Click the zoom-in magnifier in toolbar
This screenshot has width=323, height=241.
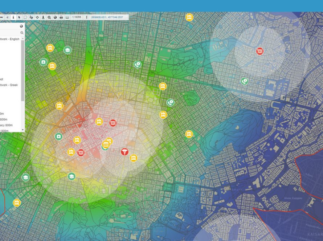49,17
